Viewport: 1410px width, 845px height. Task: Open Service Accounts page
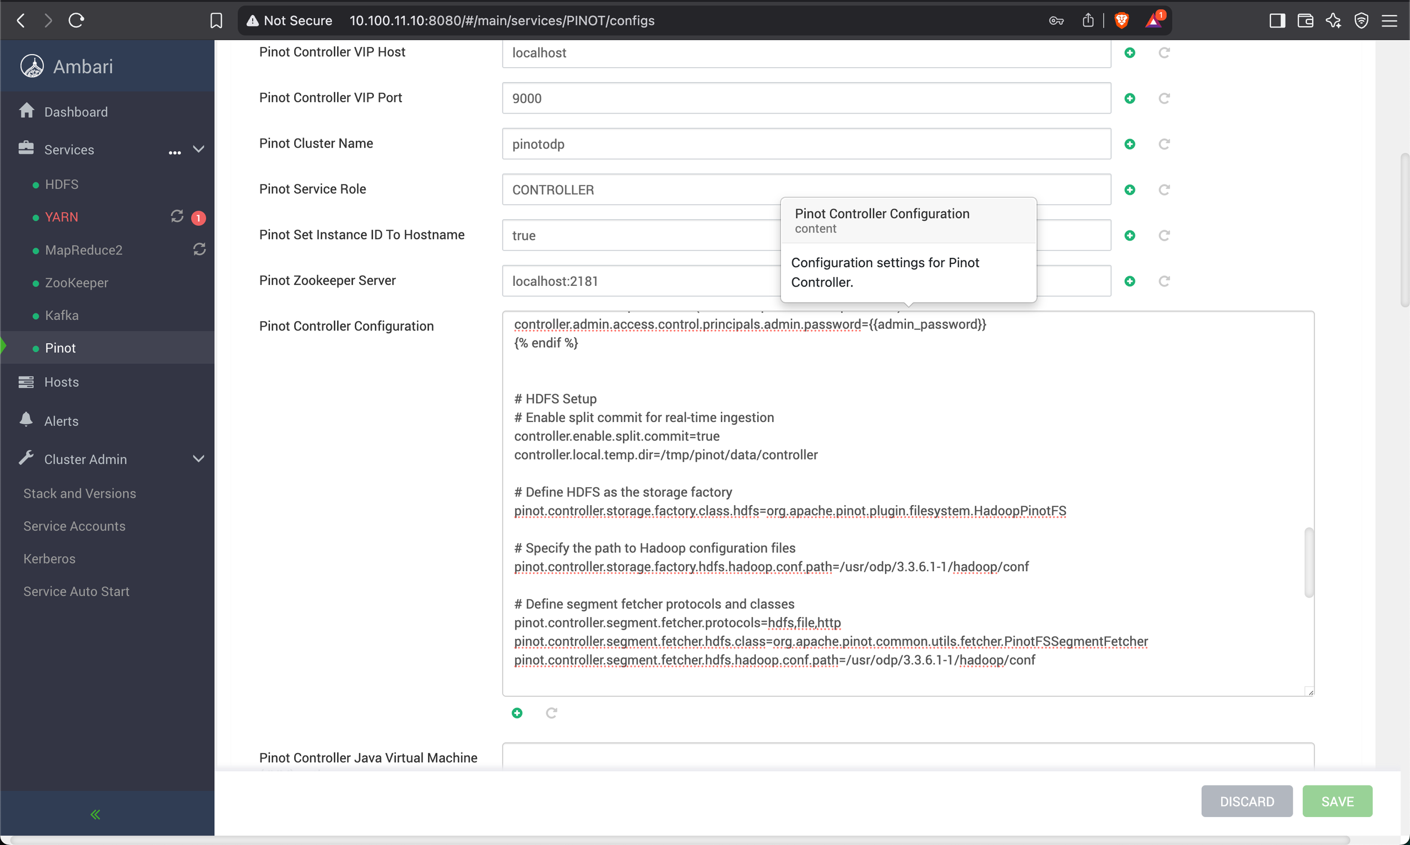point(74,526)
